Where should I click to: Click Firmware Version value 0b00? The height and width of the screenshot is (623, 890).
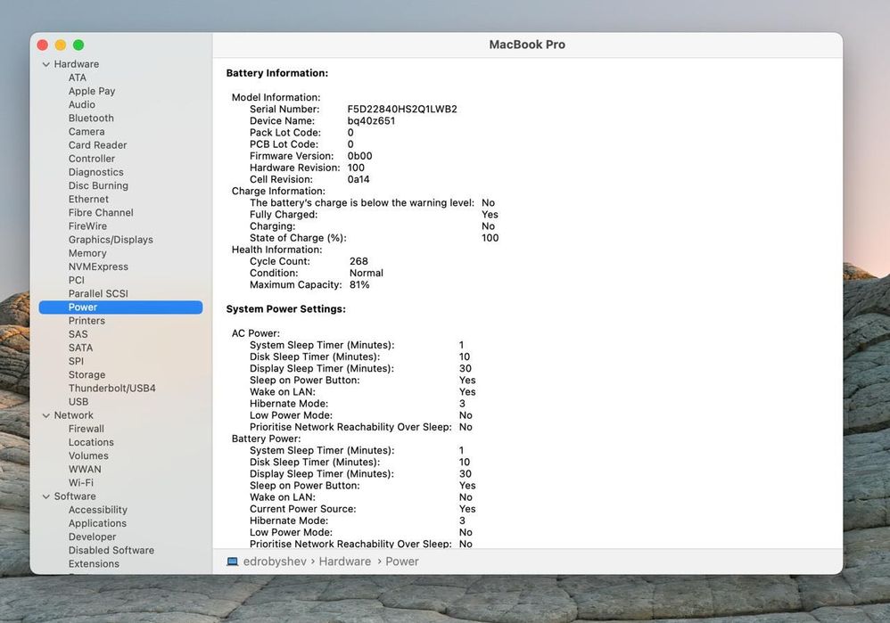(x=360, y=156)
